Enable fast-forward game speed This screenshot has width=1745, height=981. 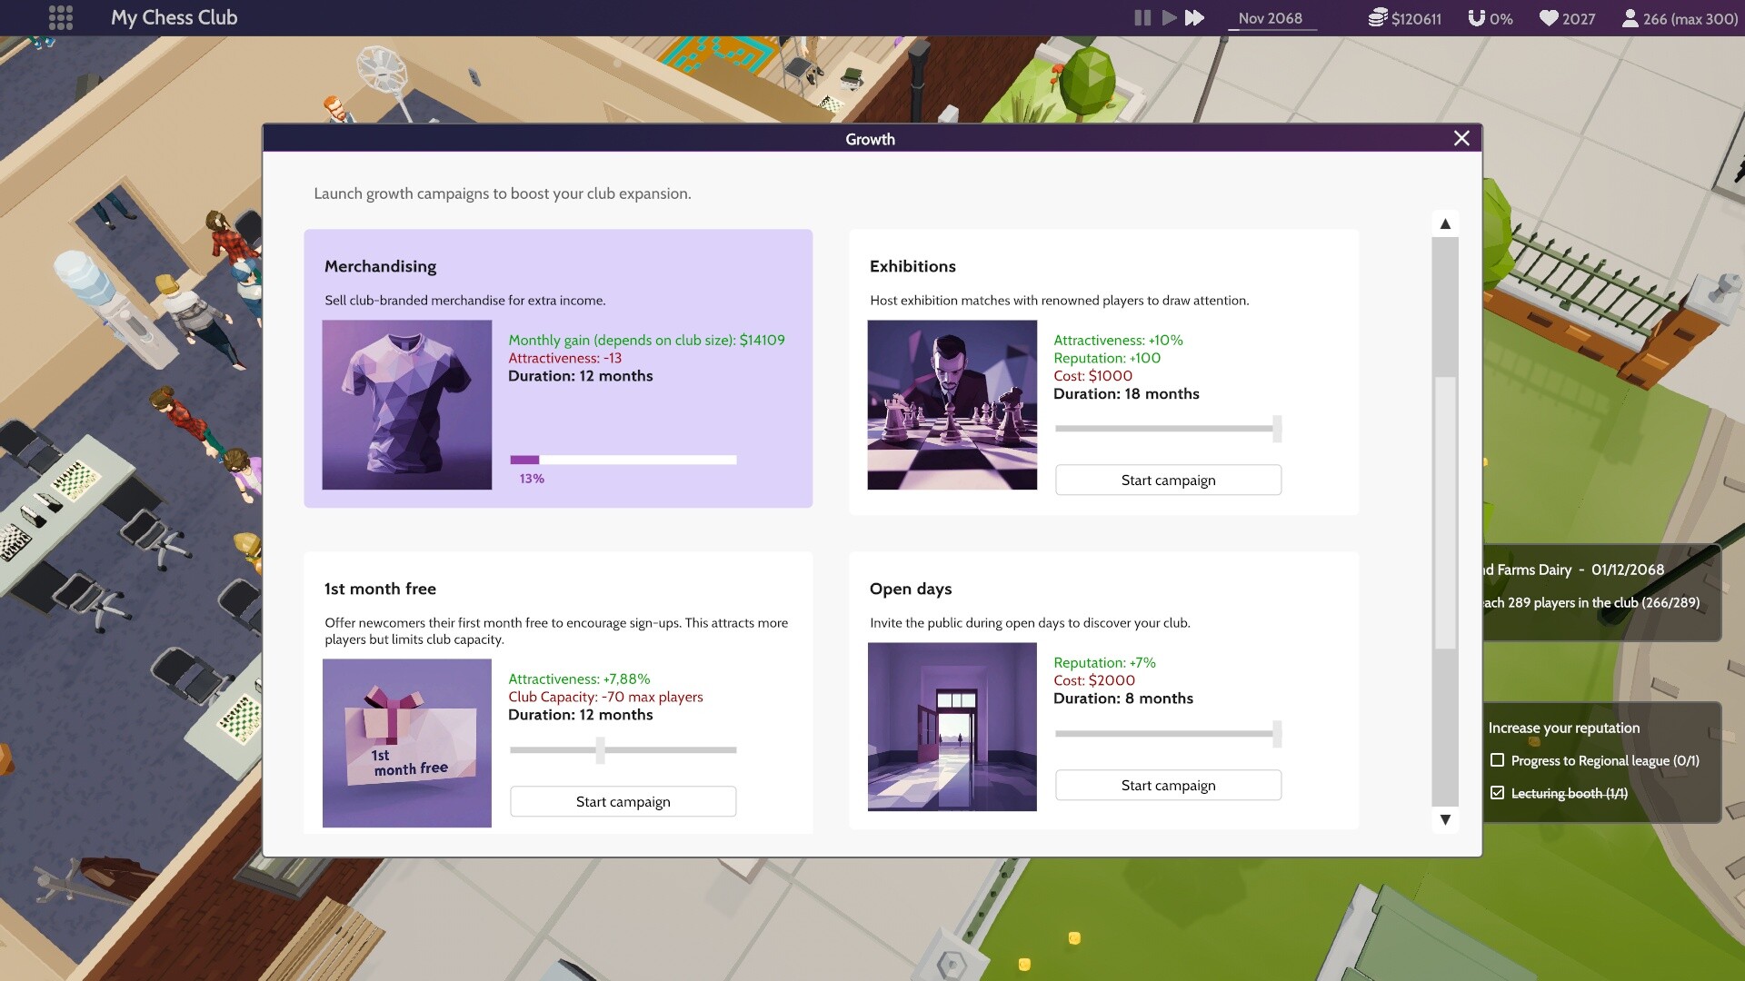[1195, 18]
